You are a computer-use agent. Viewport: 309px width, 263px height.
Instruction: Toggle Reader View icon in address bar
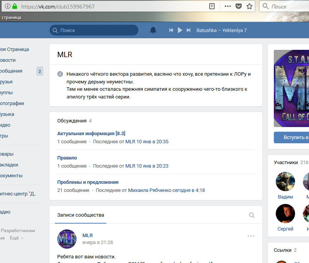pos(212,6)
